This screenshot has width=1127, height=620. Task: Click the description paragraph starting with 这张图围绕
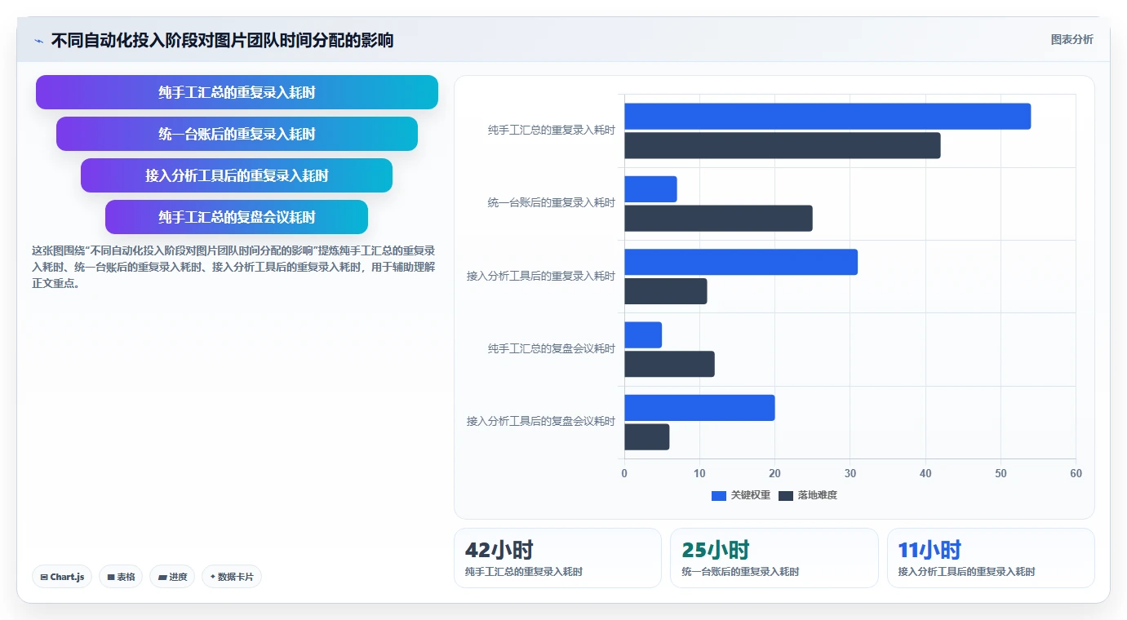click(233, 268)
